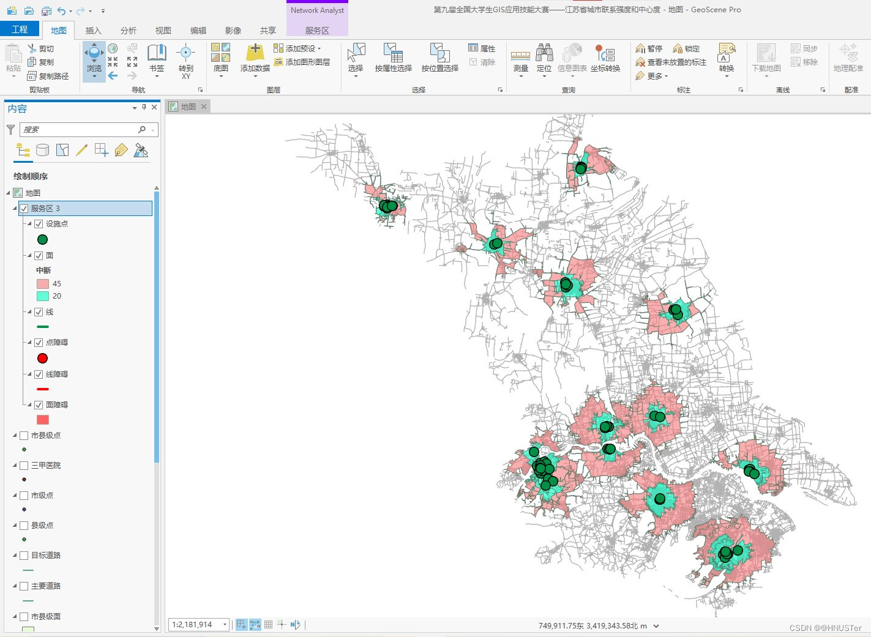Screen dimensions: 871x637
Task: Enable the 三甲医院 layer checkbox
Action: coord(24,466)
